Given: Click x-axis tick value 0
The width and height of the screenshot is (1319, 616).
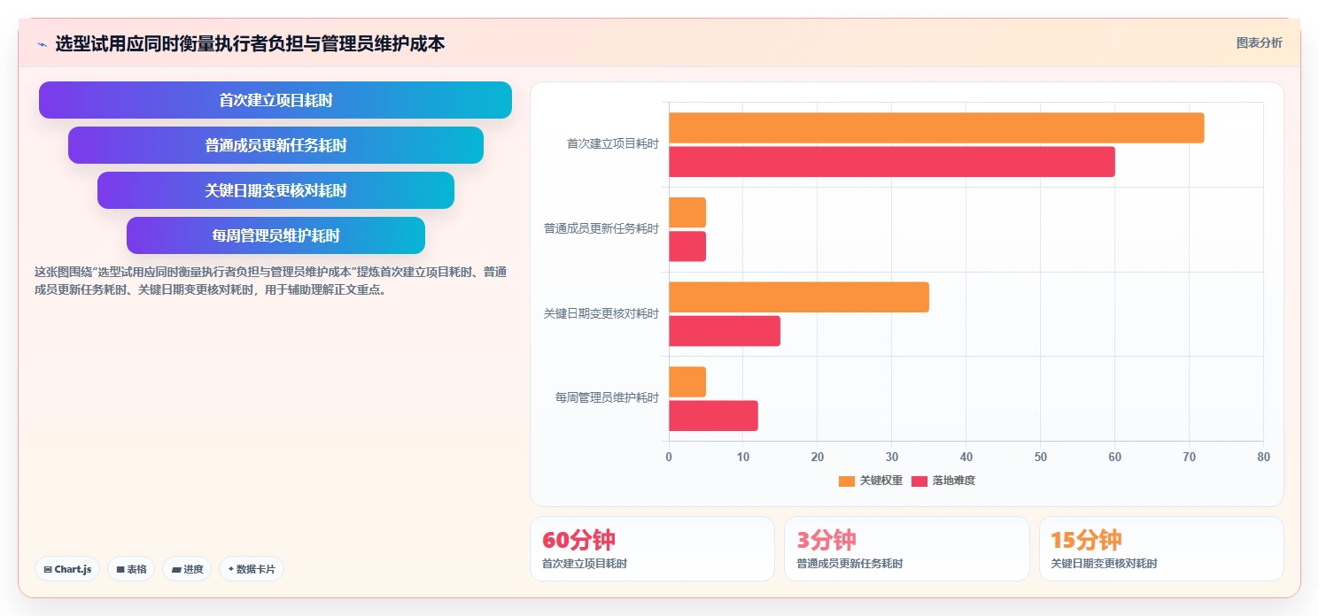Looking at the screenshot, I should coord(669,458).
